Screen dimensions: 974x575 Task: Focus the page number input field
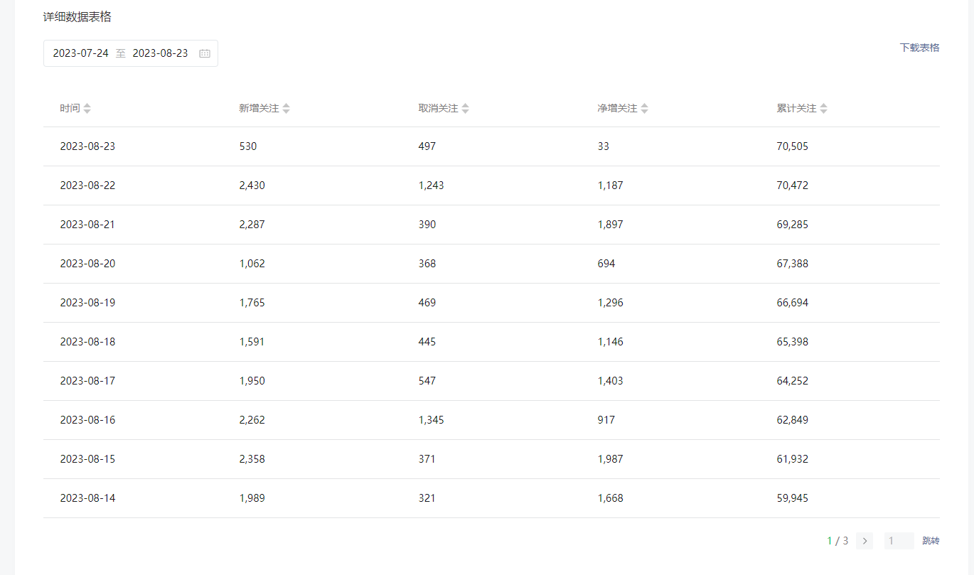[899, 541]
